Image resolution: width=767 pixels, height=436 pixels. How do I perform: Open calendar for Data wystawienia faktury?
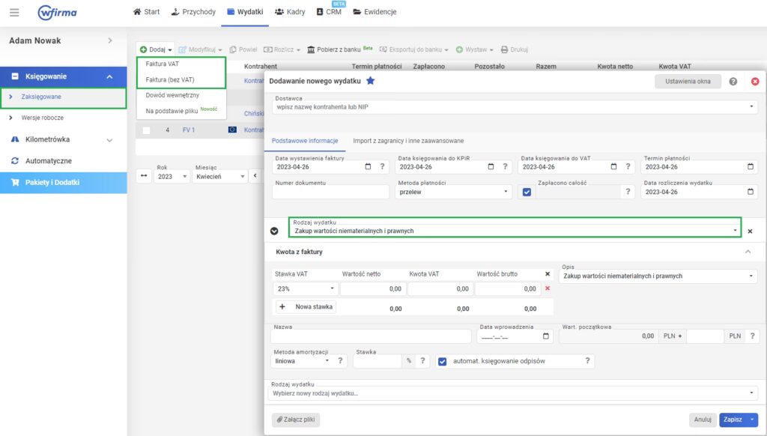click(367, 167)
